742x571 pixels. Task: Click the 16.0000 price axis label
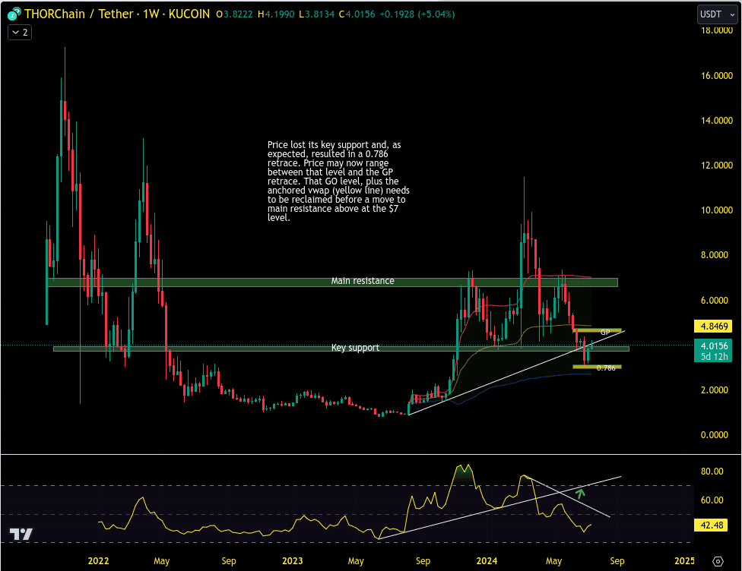click(x=716, y=76)
